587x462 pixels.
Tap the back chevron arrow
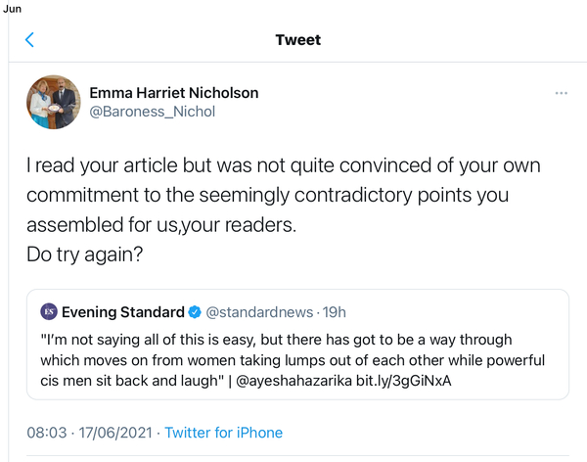(x=29, y=40)
